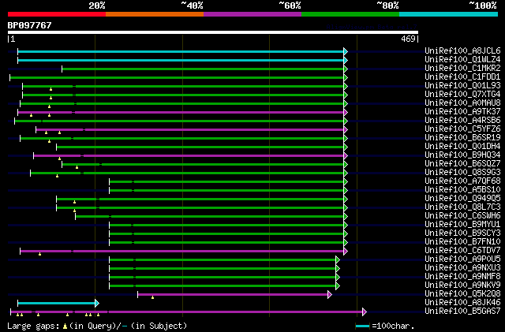Click the arrowhead ending the A8JCL6 alignment

point(346,51)
